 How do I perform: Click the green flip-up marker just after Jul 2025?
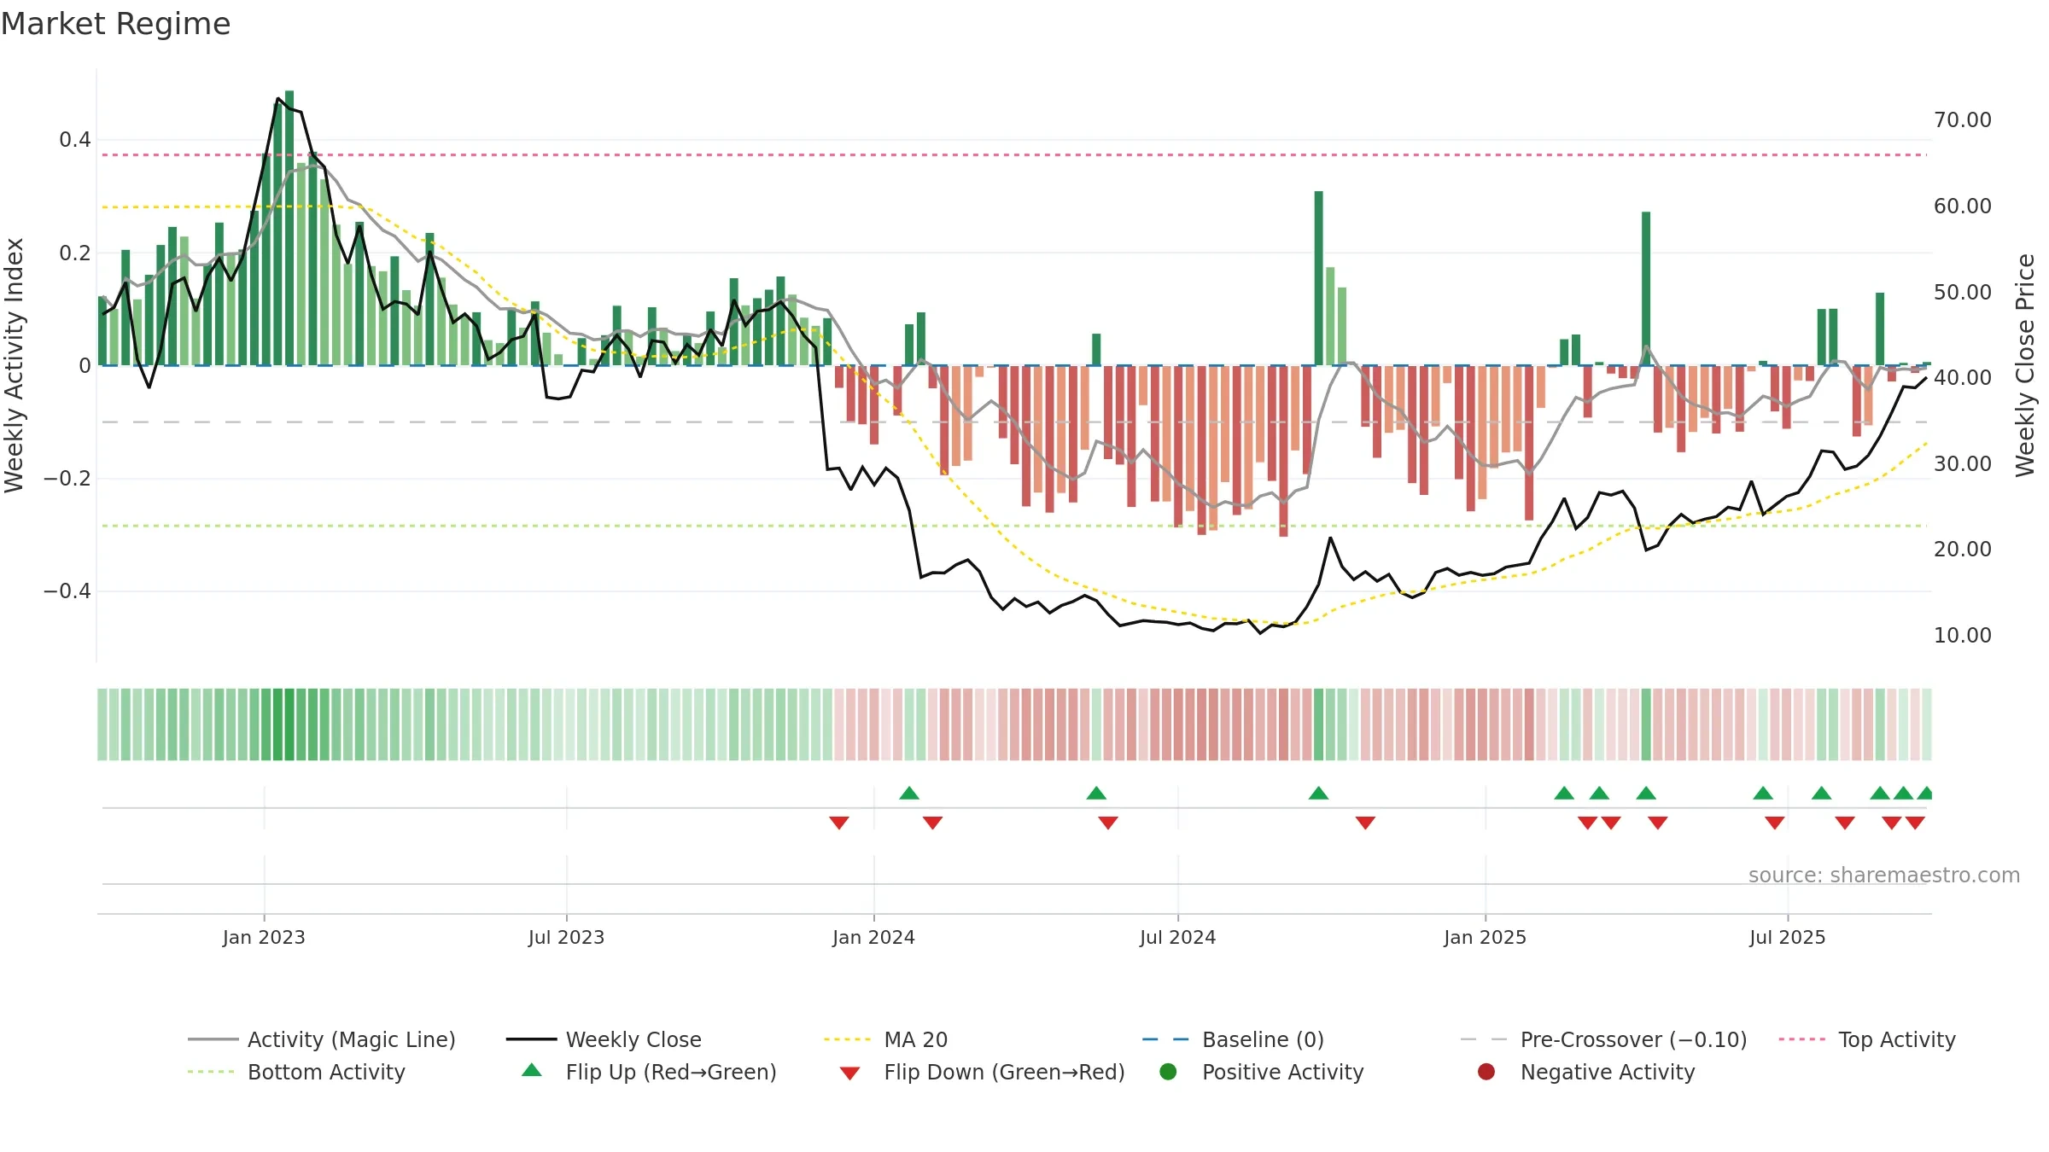[1821, 793]
